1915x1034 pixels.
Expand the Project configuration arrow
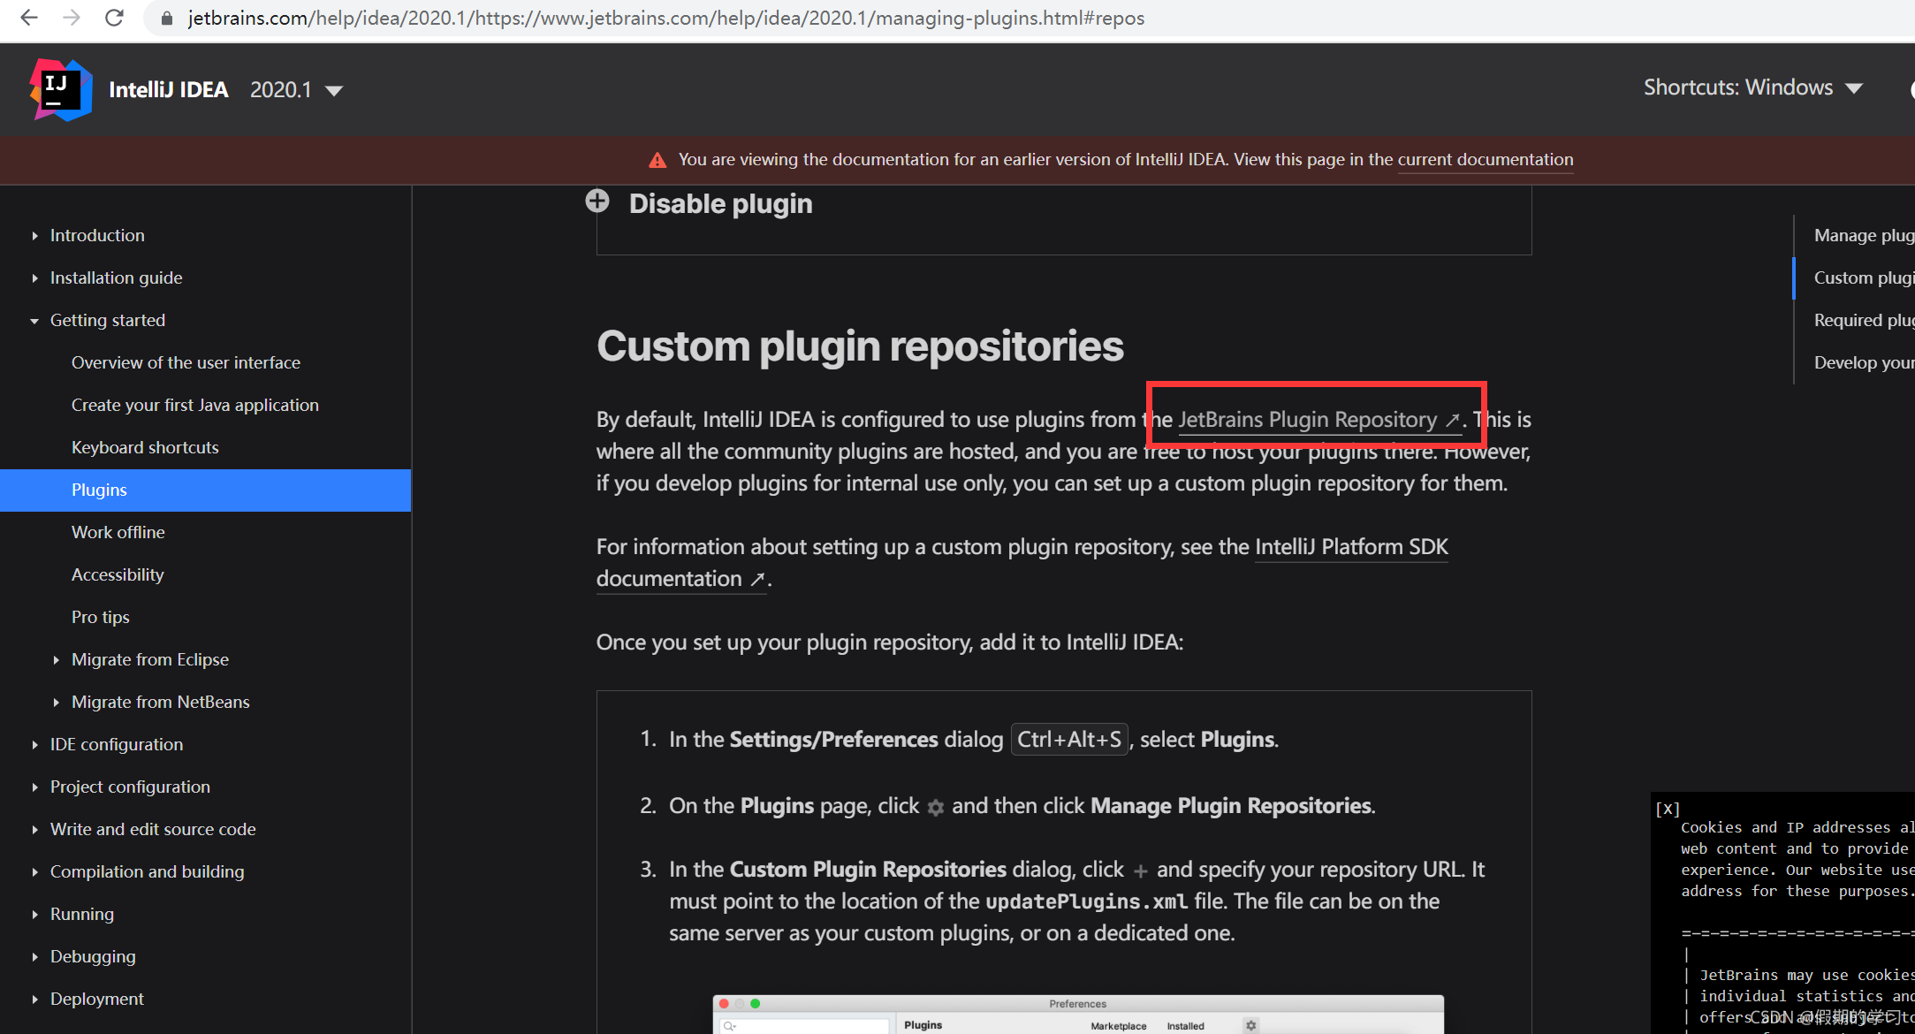tap(34, 787)
